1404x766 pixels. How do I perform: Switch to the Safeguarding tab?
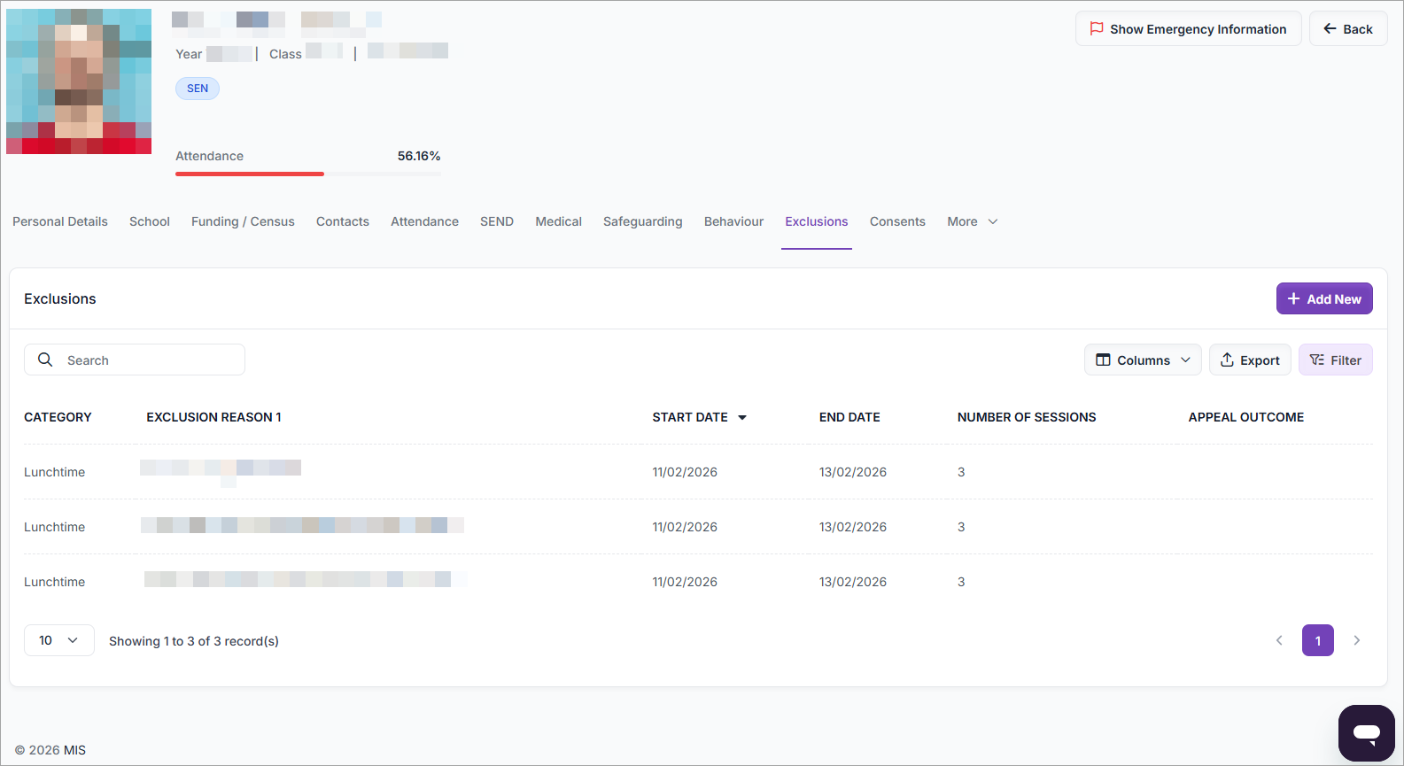[642, 221]
